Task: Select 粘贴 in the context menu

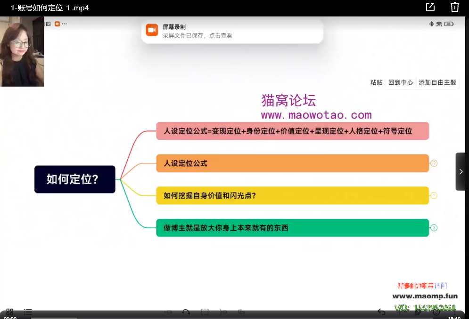Action: click(376, 82)
